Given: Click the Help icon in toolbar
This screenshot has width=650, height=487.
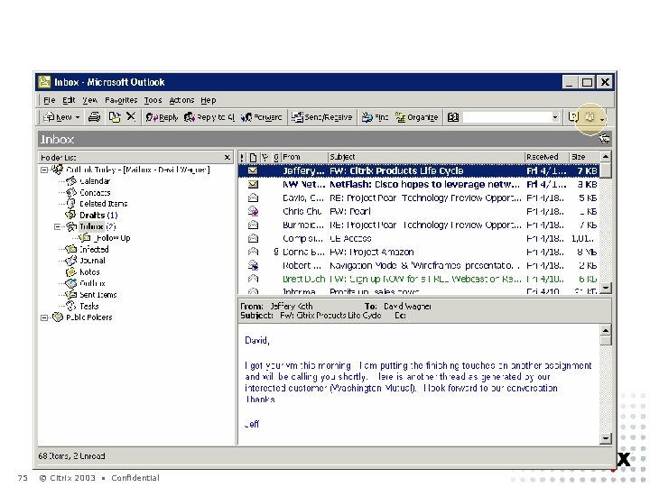Looking at the screenshot, I should pos(573,117).
